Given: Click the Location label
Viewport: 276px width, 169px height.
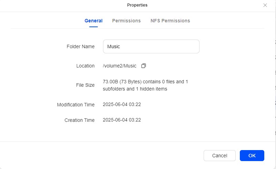Looking at the screenshot, I should tap(85, 66).
